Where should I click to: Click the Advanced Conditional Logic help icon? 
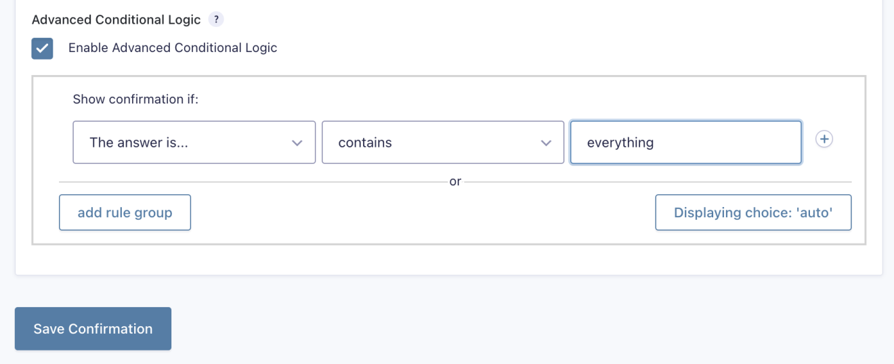[215, 20]
